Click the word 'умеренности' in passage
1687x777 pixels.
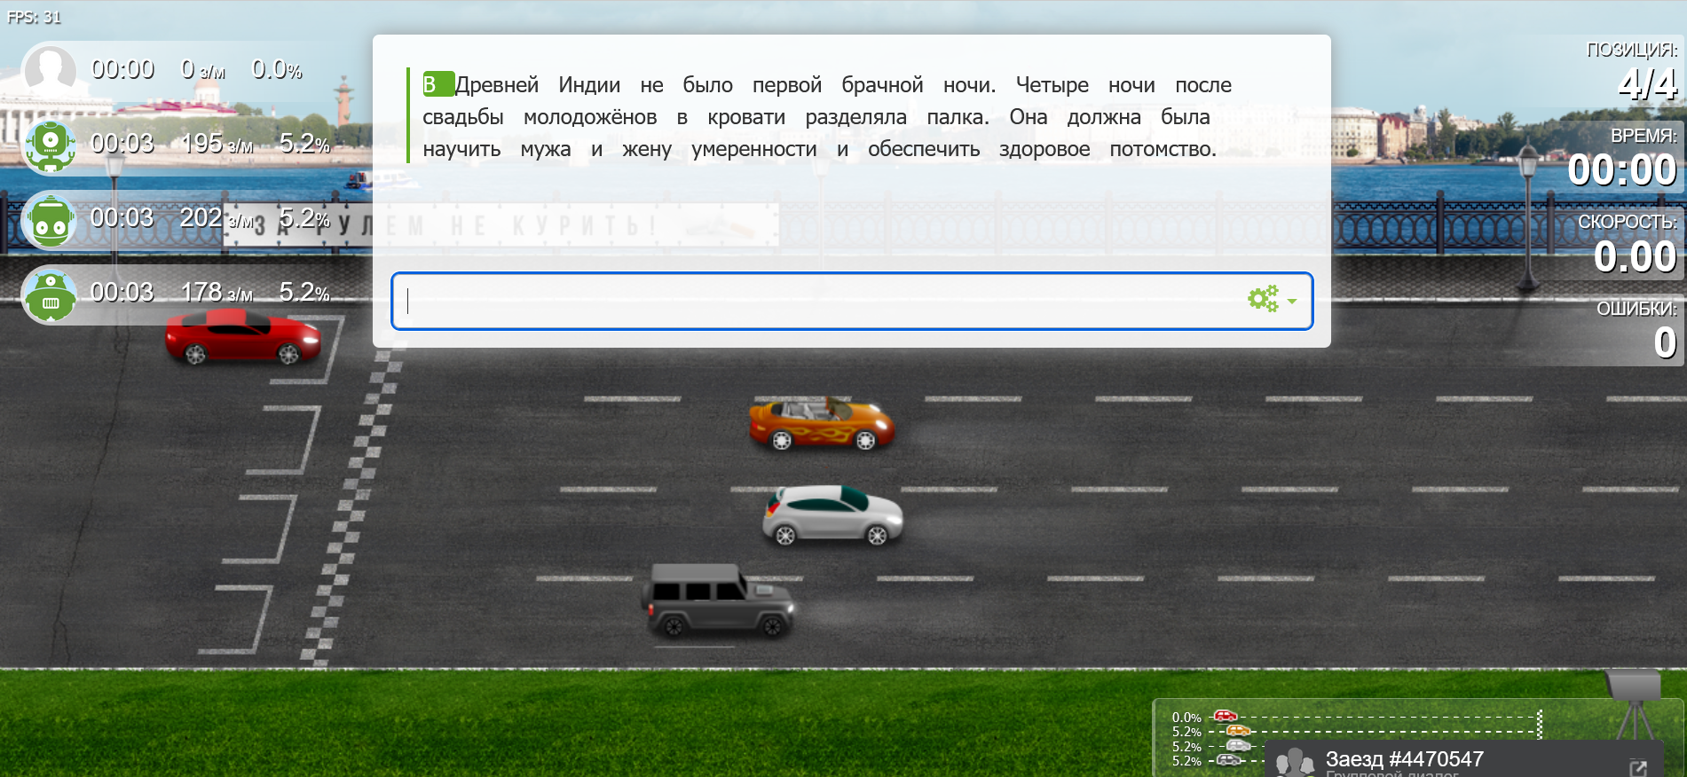tap(754, 149)
